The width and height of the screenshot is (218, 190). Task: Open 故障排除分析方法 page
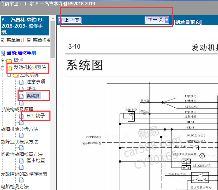click(19, 129)
